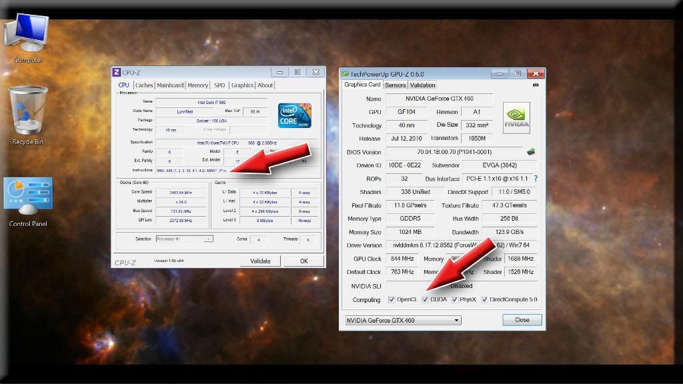Click the Texture Fillrate field 47.3 GTexel/s
The image size is (683, 384).
point(509,205)
